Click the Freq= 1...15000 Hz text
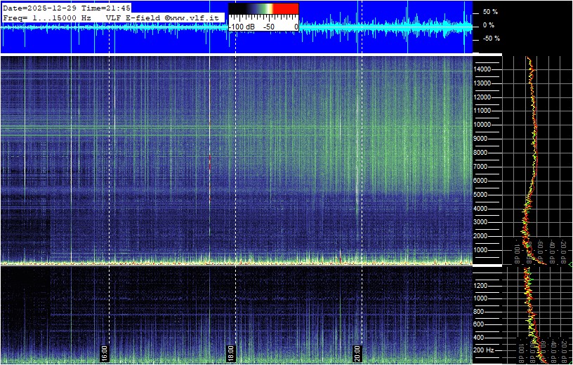573x365 pixels. tap(47, 17)
